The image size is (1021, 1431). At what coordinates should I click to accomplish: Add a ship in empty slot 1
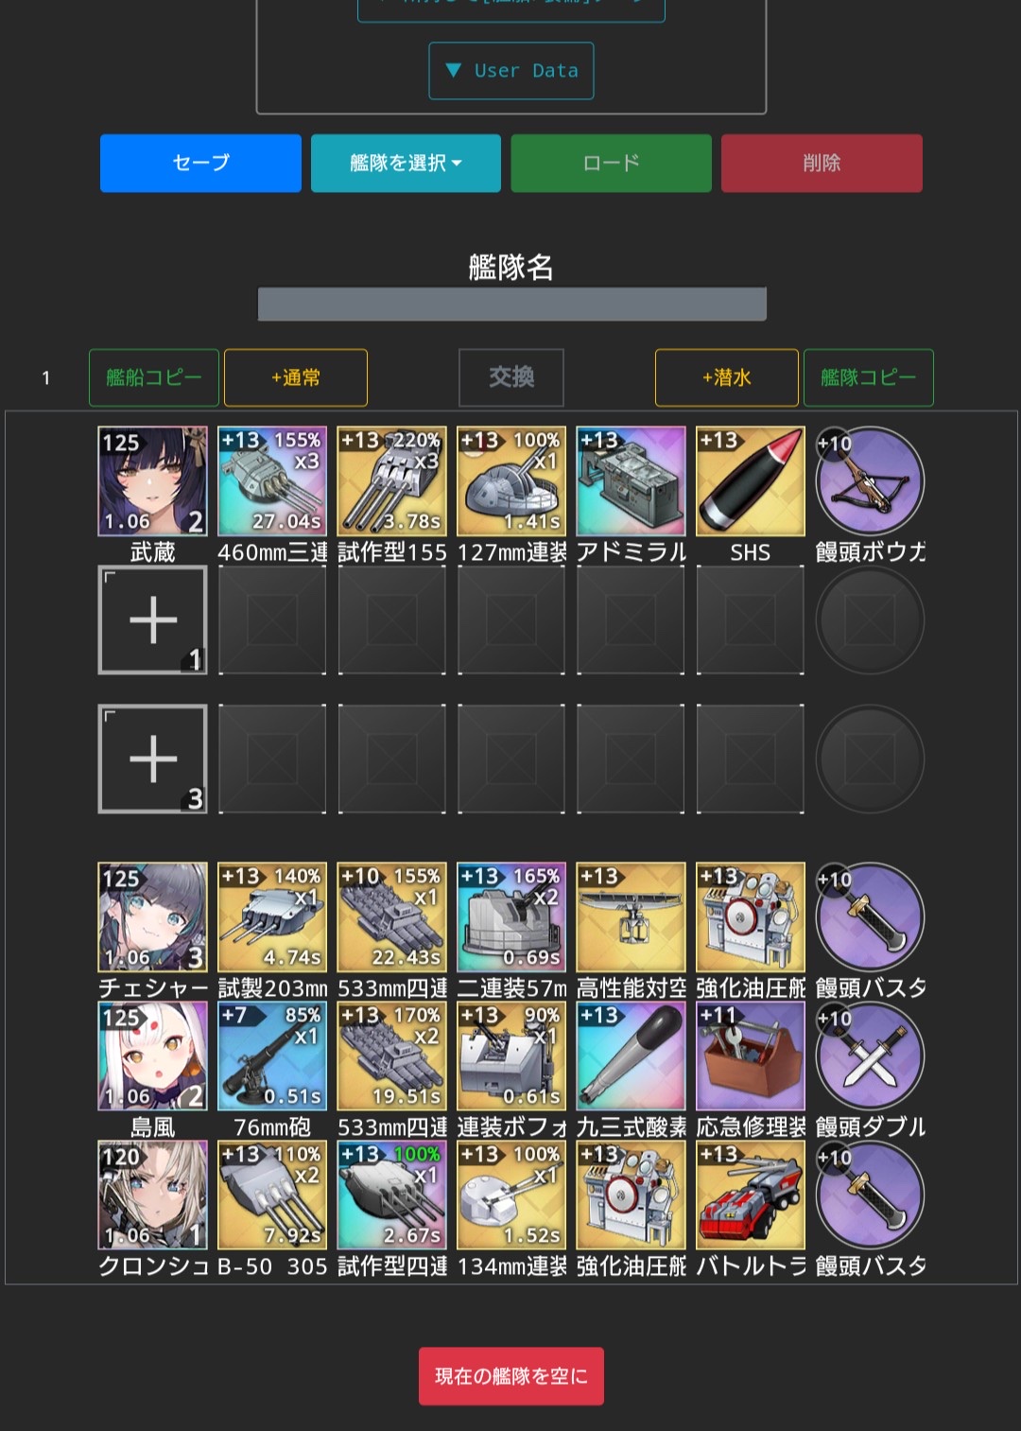[152, 620]
